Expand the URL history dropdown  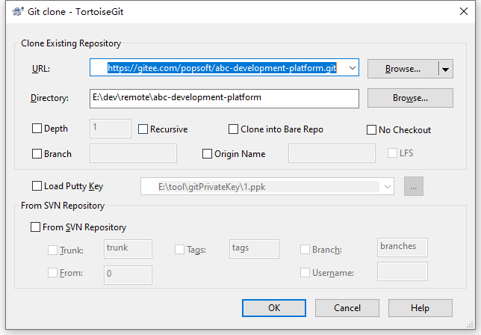point(353,68)
